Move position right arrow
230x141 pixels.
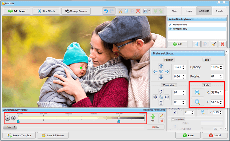pos(167,72)
